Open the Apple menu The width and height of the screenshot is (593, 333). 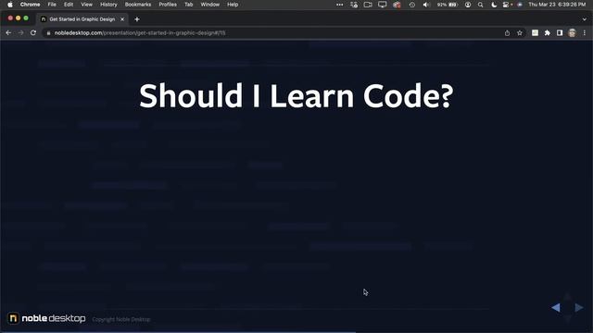[10, 5]
